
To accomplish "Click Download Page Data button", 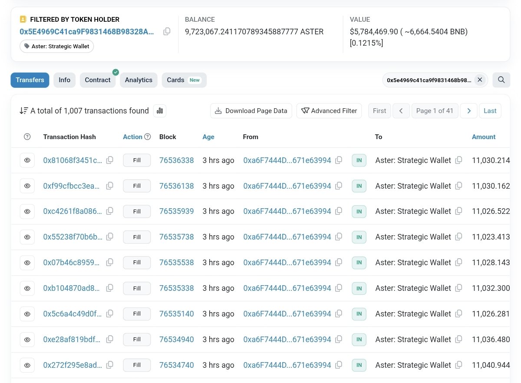I will (251, 111).
